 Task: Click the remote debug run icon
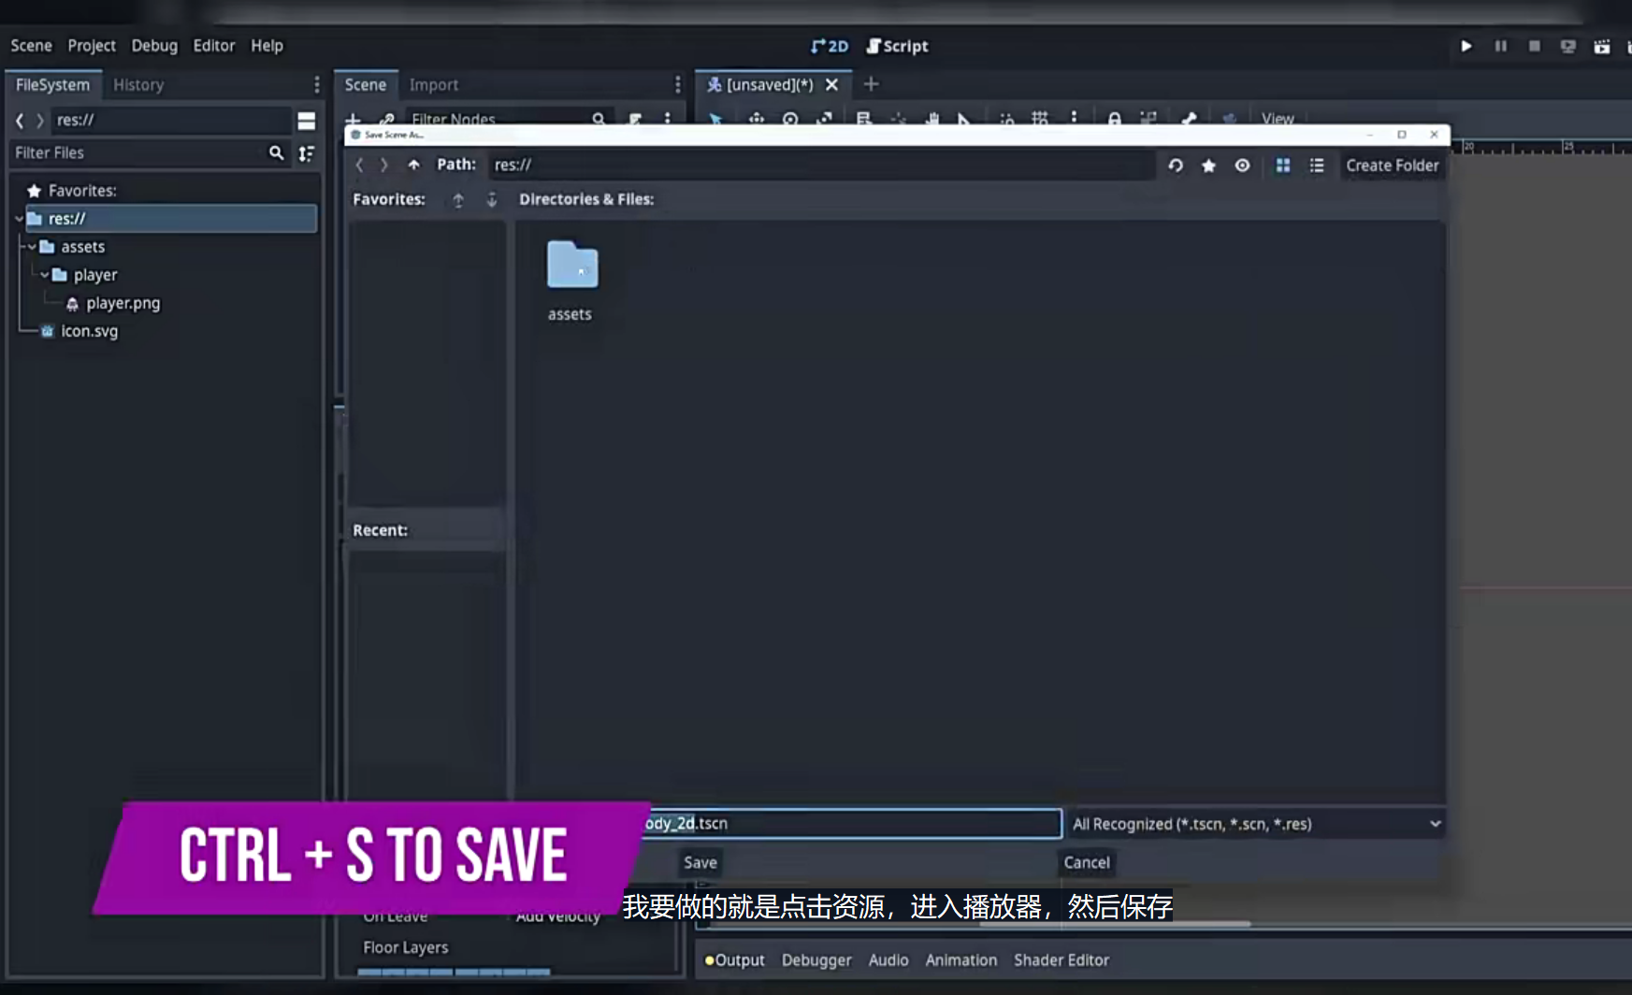(1567, 46)
